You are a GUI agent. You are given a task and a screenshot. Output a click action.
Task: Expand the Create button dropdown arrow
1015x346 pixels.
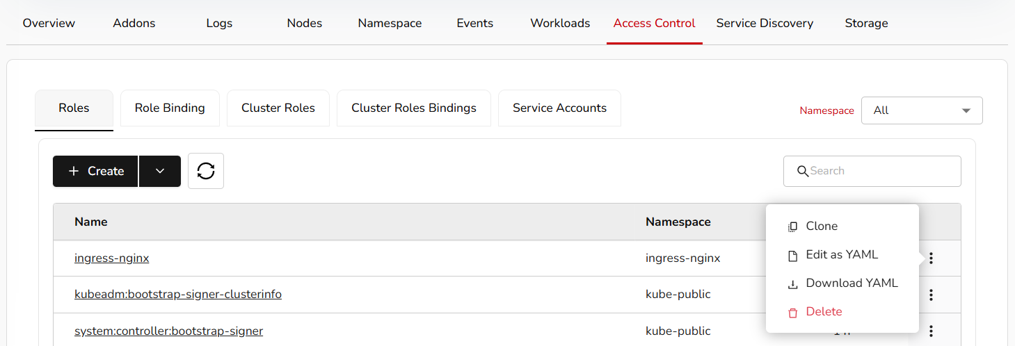coord(160,172)
